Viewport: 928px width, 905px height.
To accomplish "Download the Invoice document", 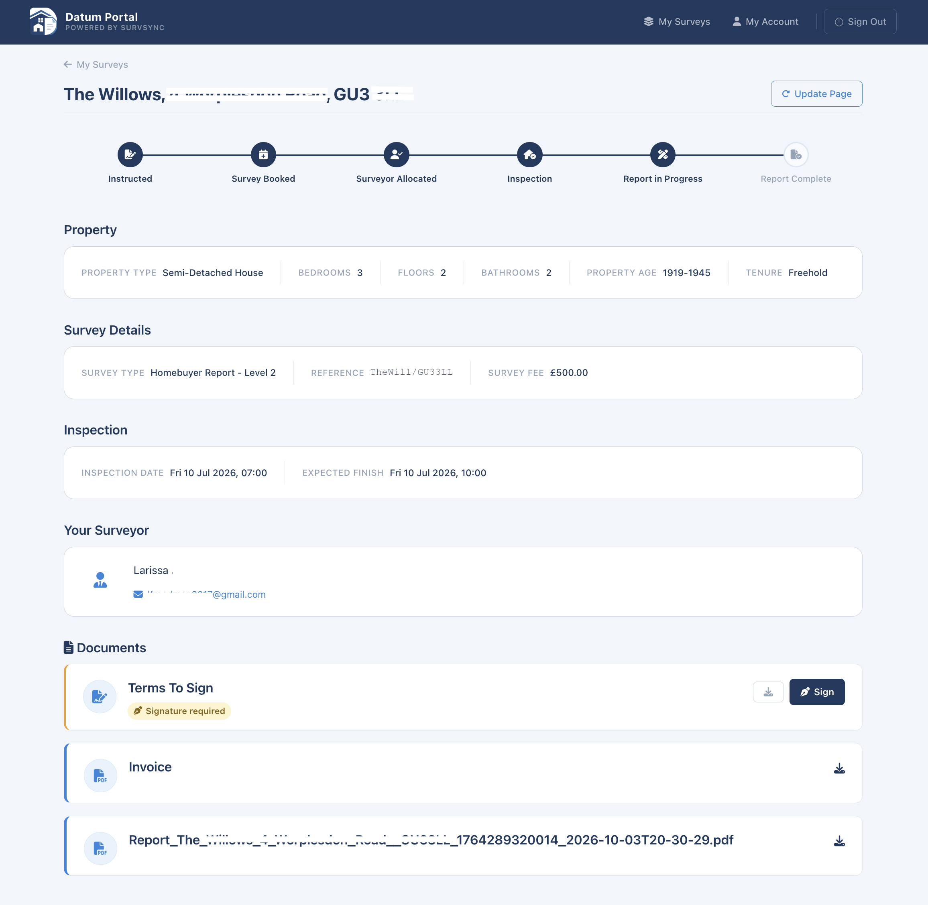I will tap(839, 769).
